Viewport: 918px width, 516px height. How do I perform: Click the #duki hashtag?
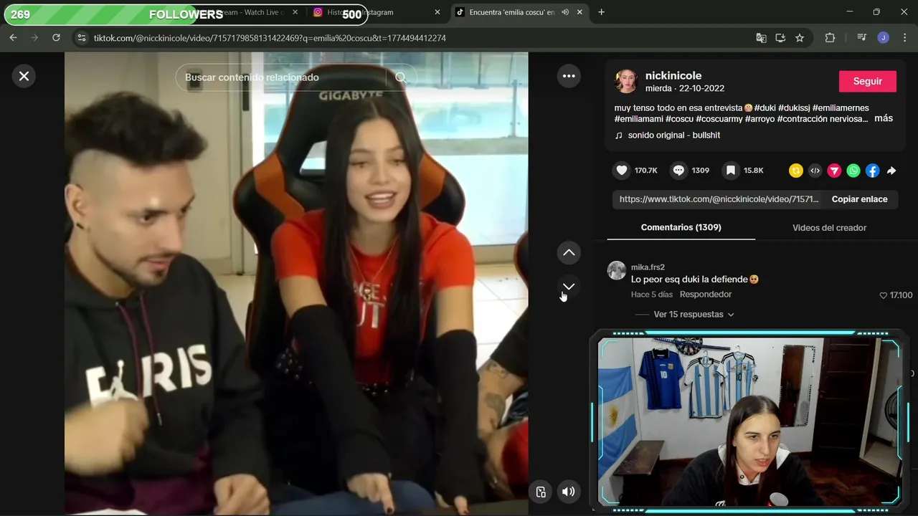click(766, 107)
